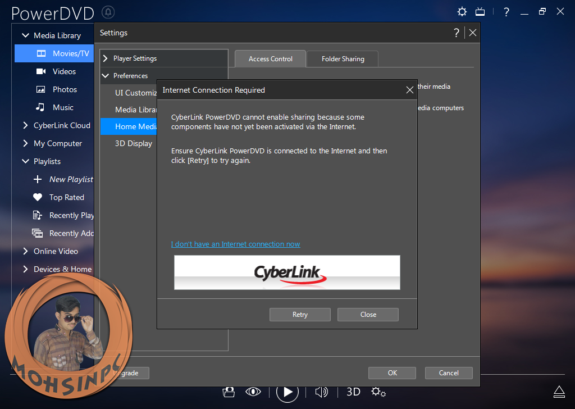Collapse the Playlists section

(x=25, y=161)
